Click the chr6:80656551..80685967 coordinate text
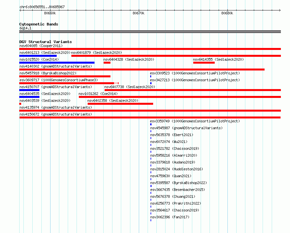 pyautogui.click(x=42, y=7)
